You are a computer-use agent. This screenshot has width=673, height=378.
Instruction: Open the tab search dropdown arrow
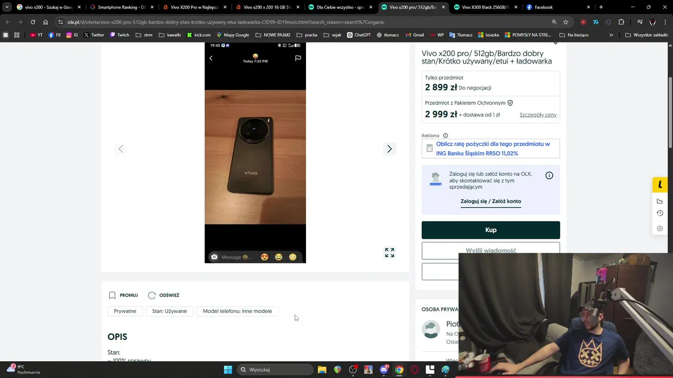(7, 7)
